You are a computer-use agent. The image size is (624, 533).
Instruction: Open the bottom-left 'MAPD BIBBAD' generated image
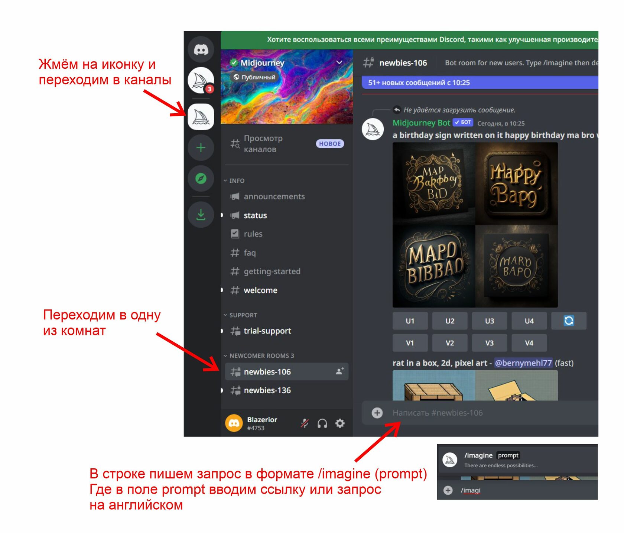tap(434, 266)
